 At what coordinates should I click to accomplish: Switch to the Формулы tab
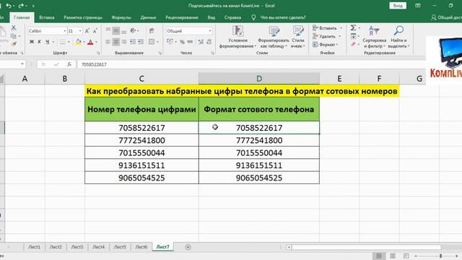pos(121,17)
